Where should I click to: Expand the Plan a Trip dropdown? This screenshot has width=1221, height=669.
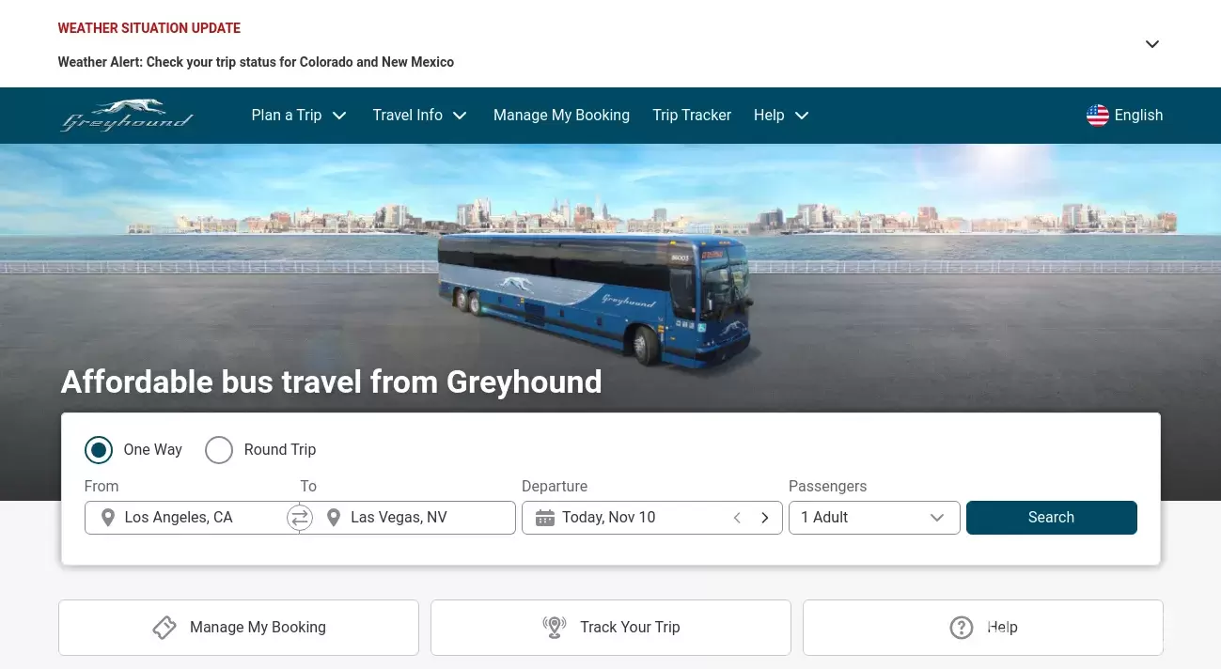(x=299, y=116)
